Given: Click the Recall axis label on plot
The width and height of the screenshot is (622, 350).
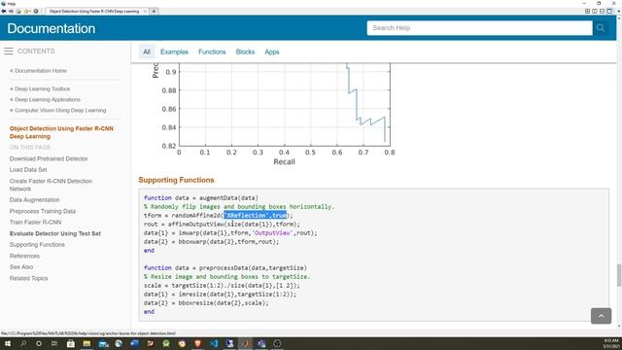Looking at the screenshot, I should tap(284, 162).
